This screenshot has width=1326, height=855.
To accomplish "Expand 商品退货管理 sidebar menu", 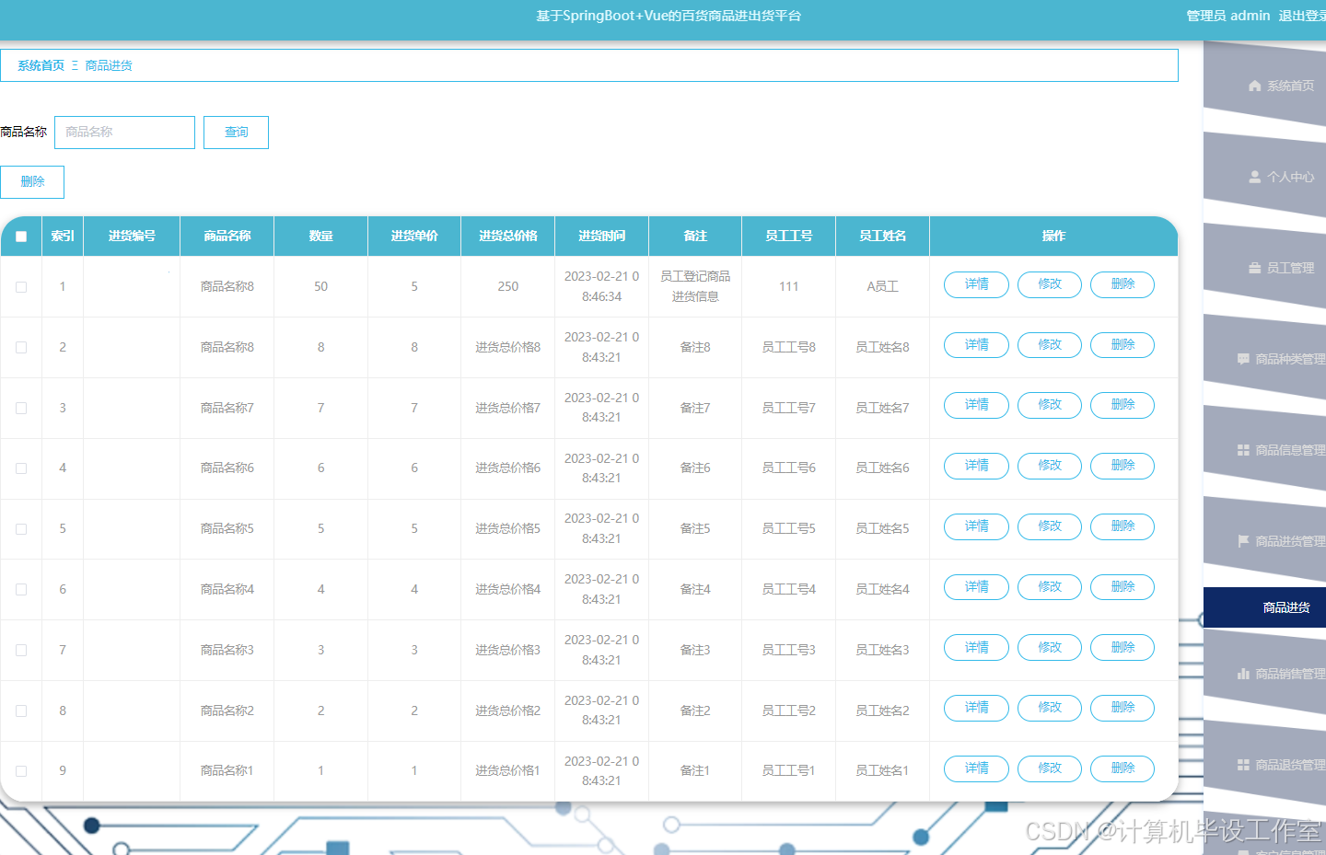I will pos(1264,765).
